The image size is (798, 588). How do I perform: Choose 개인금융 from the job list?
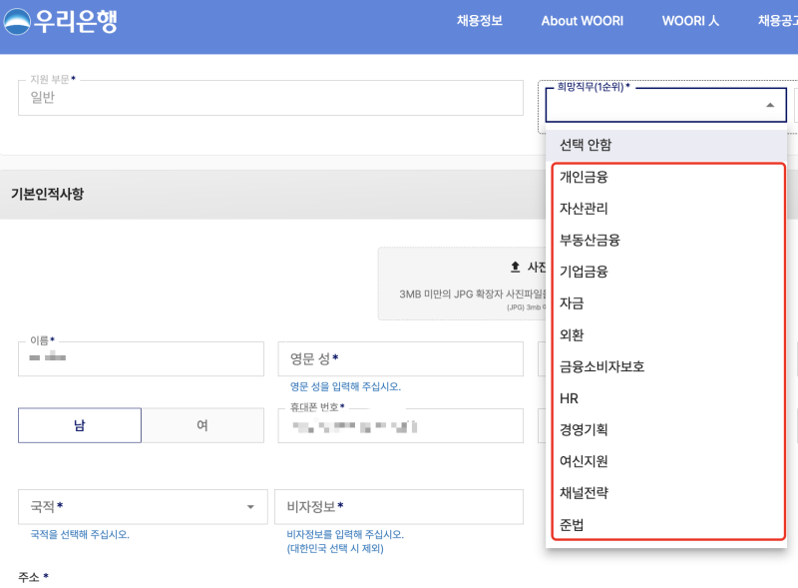667,177
